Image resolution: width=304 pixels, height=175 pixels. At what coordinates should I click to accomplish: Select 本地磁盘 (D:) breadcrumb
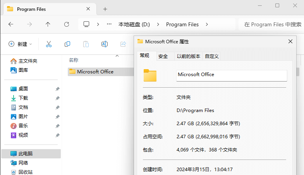pos(134,24)
